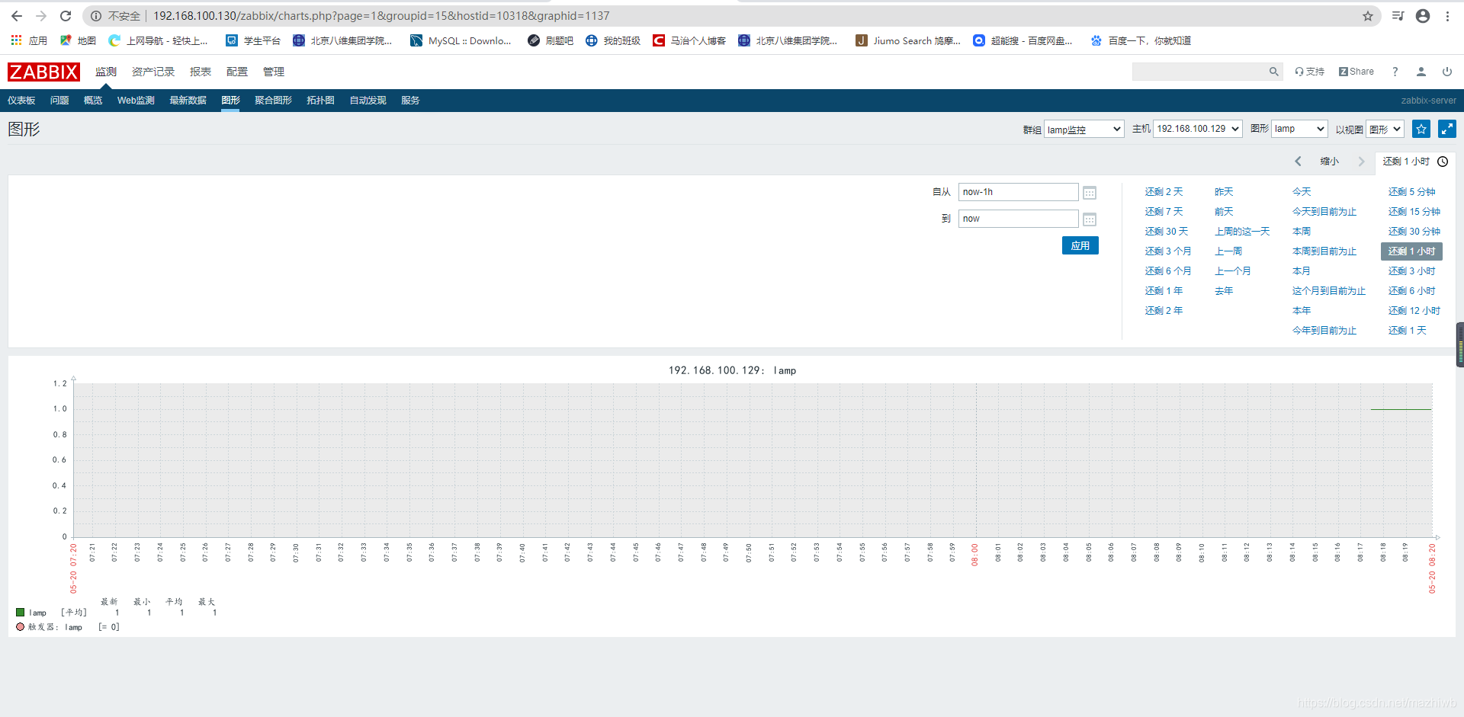The image size is (1464, 717).
Task: Click the Share link
Action: point(1356,72)
